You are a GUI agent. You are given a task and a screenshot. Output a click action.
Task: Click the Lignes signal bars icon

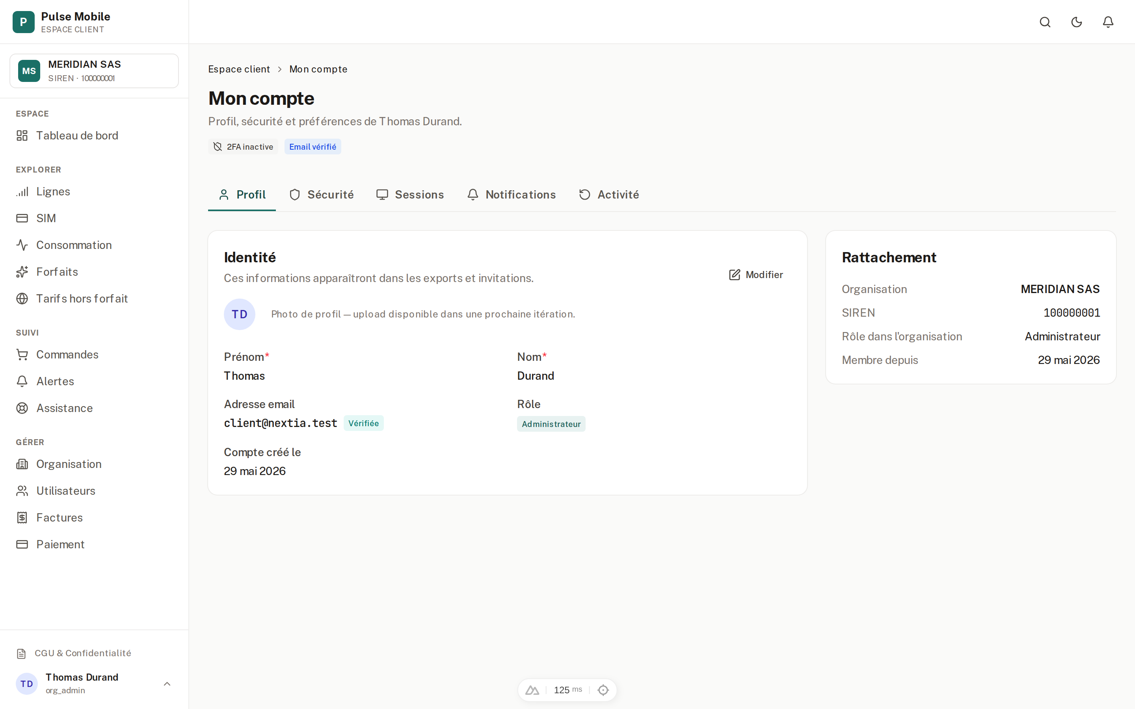pos(22,191)
